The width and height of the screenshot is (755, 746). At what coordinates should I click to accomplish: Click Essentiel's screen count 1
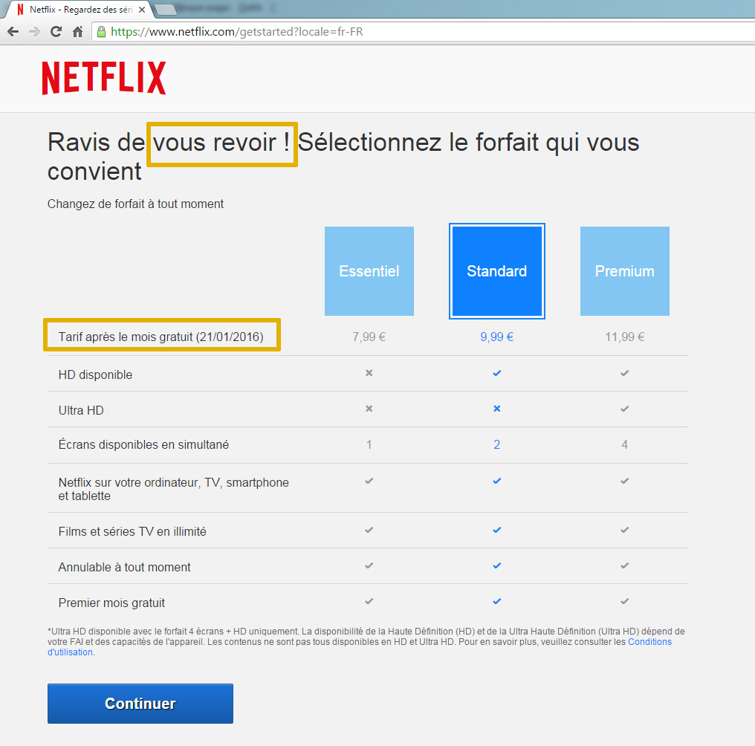[369, 444]
